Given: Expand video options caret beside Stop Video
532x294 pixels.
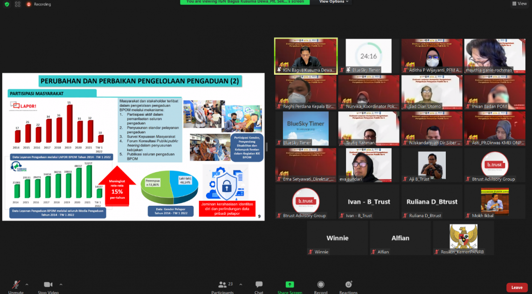Looking at the screenshot, I should point(61,284).
